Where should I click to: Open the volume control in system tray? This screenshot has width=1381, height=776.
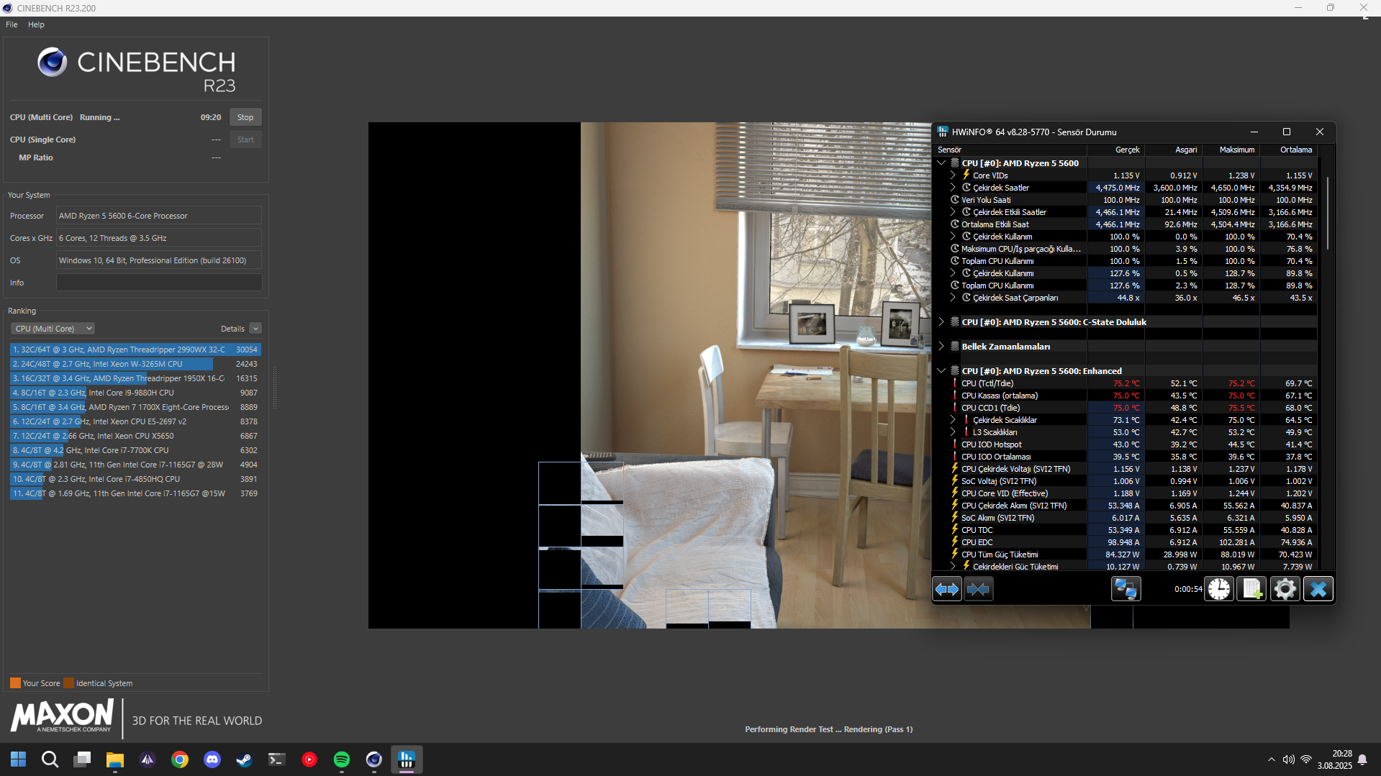(x=1288, y=759)
